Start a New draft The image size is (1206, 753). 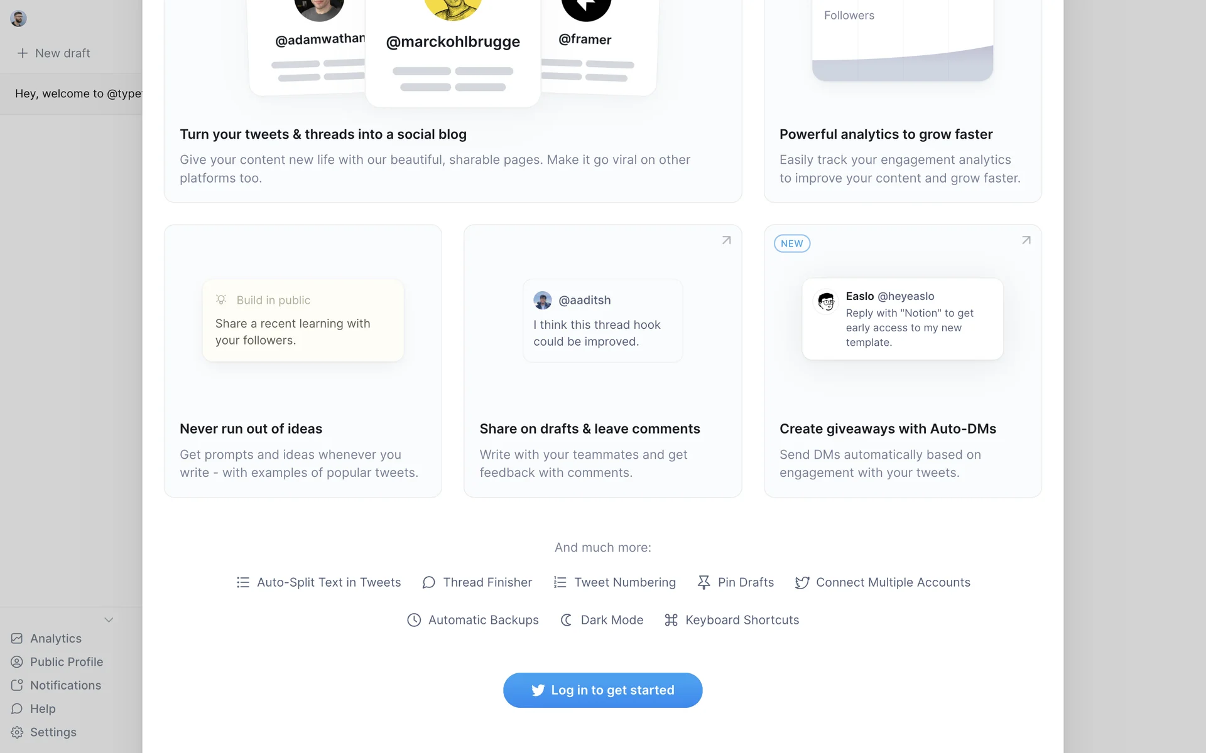pyautogui.click(x=54, y=53)
